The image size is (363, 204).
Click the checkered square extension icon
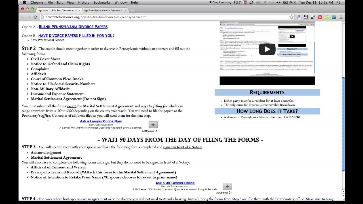point(313,17)
